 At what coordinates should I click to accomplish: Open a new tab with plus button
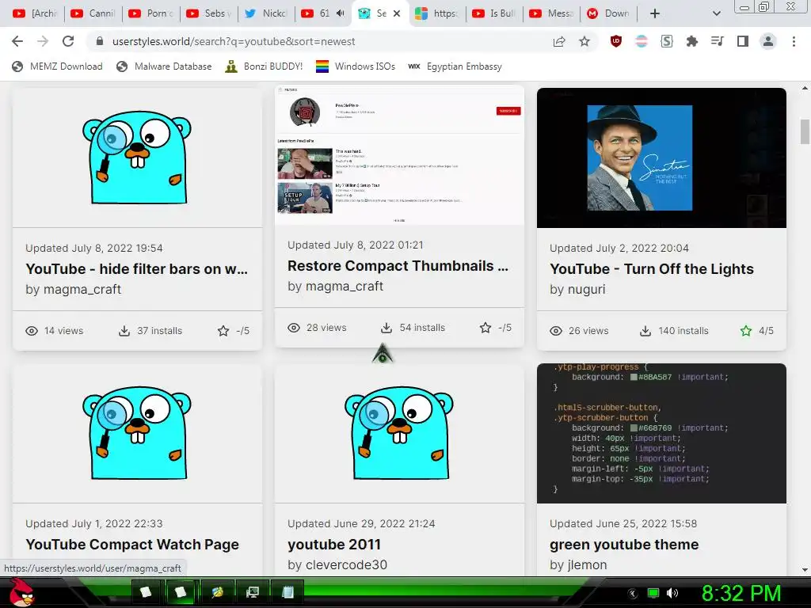tap(655, 13)
